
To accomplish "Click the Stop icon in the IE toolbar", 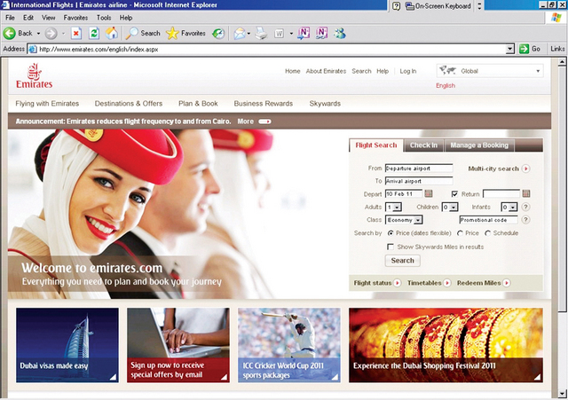I will pyautogui.click(x=76, y=34).
